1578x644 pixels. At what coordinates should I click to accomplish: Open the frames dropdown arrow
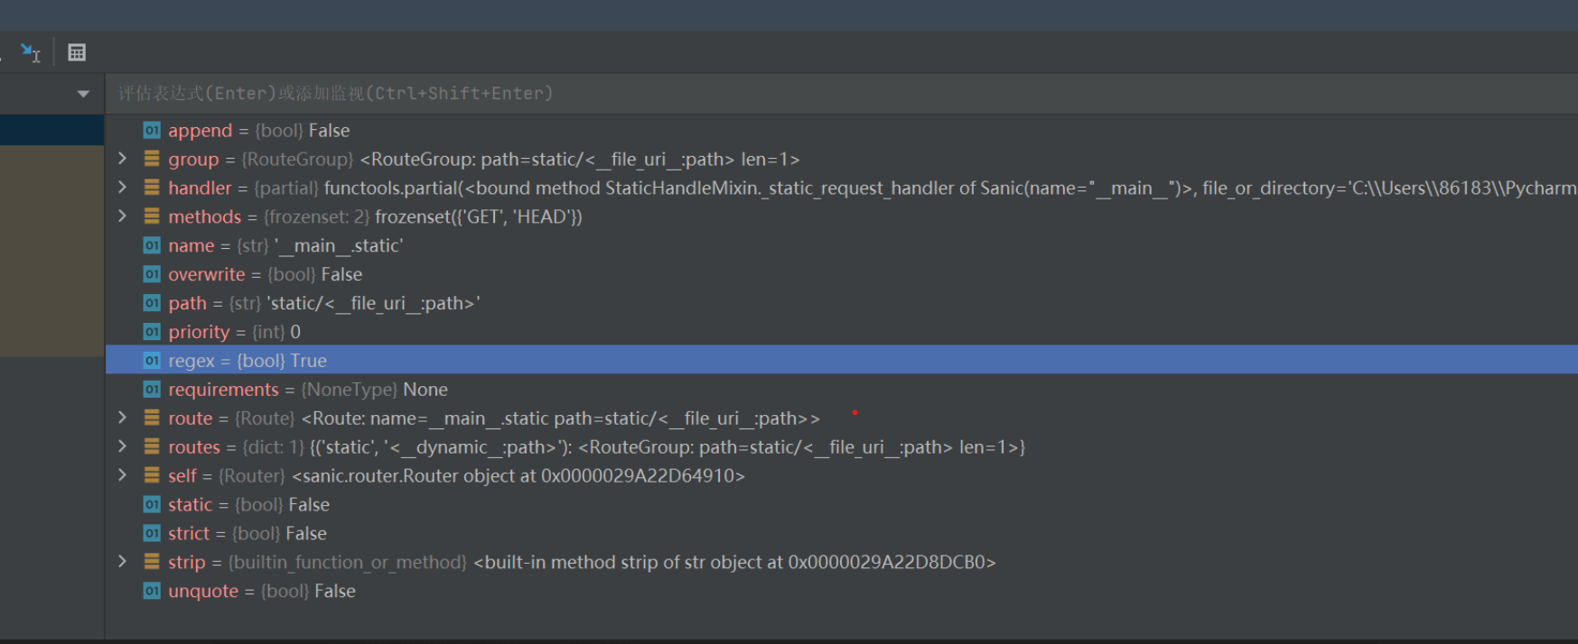pyautogui.click(x=83, y=94)
